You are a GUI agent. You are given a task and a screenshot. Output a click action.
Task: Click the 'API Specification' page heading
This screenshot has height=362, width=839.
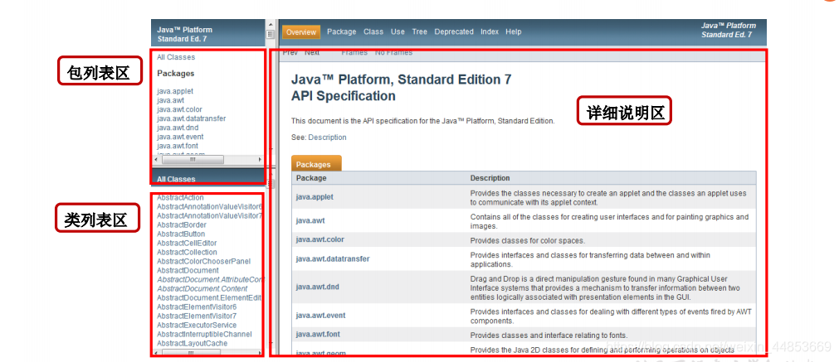click(344, 96)
